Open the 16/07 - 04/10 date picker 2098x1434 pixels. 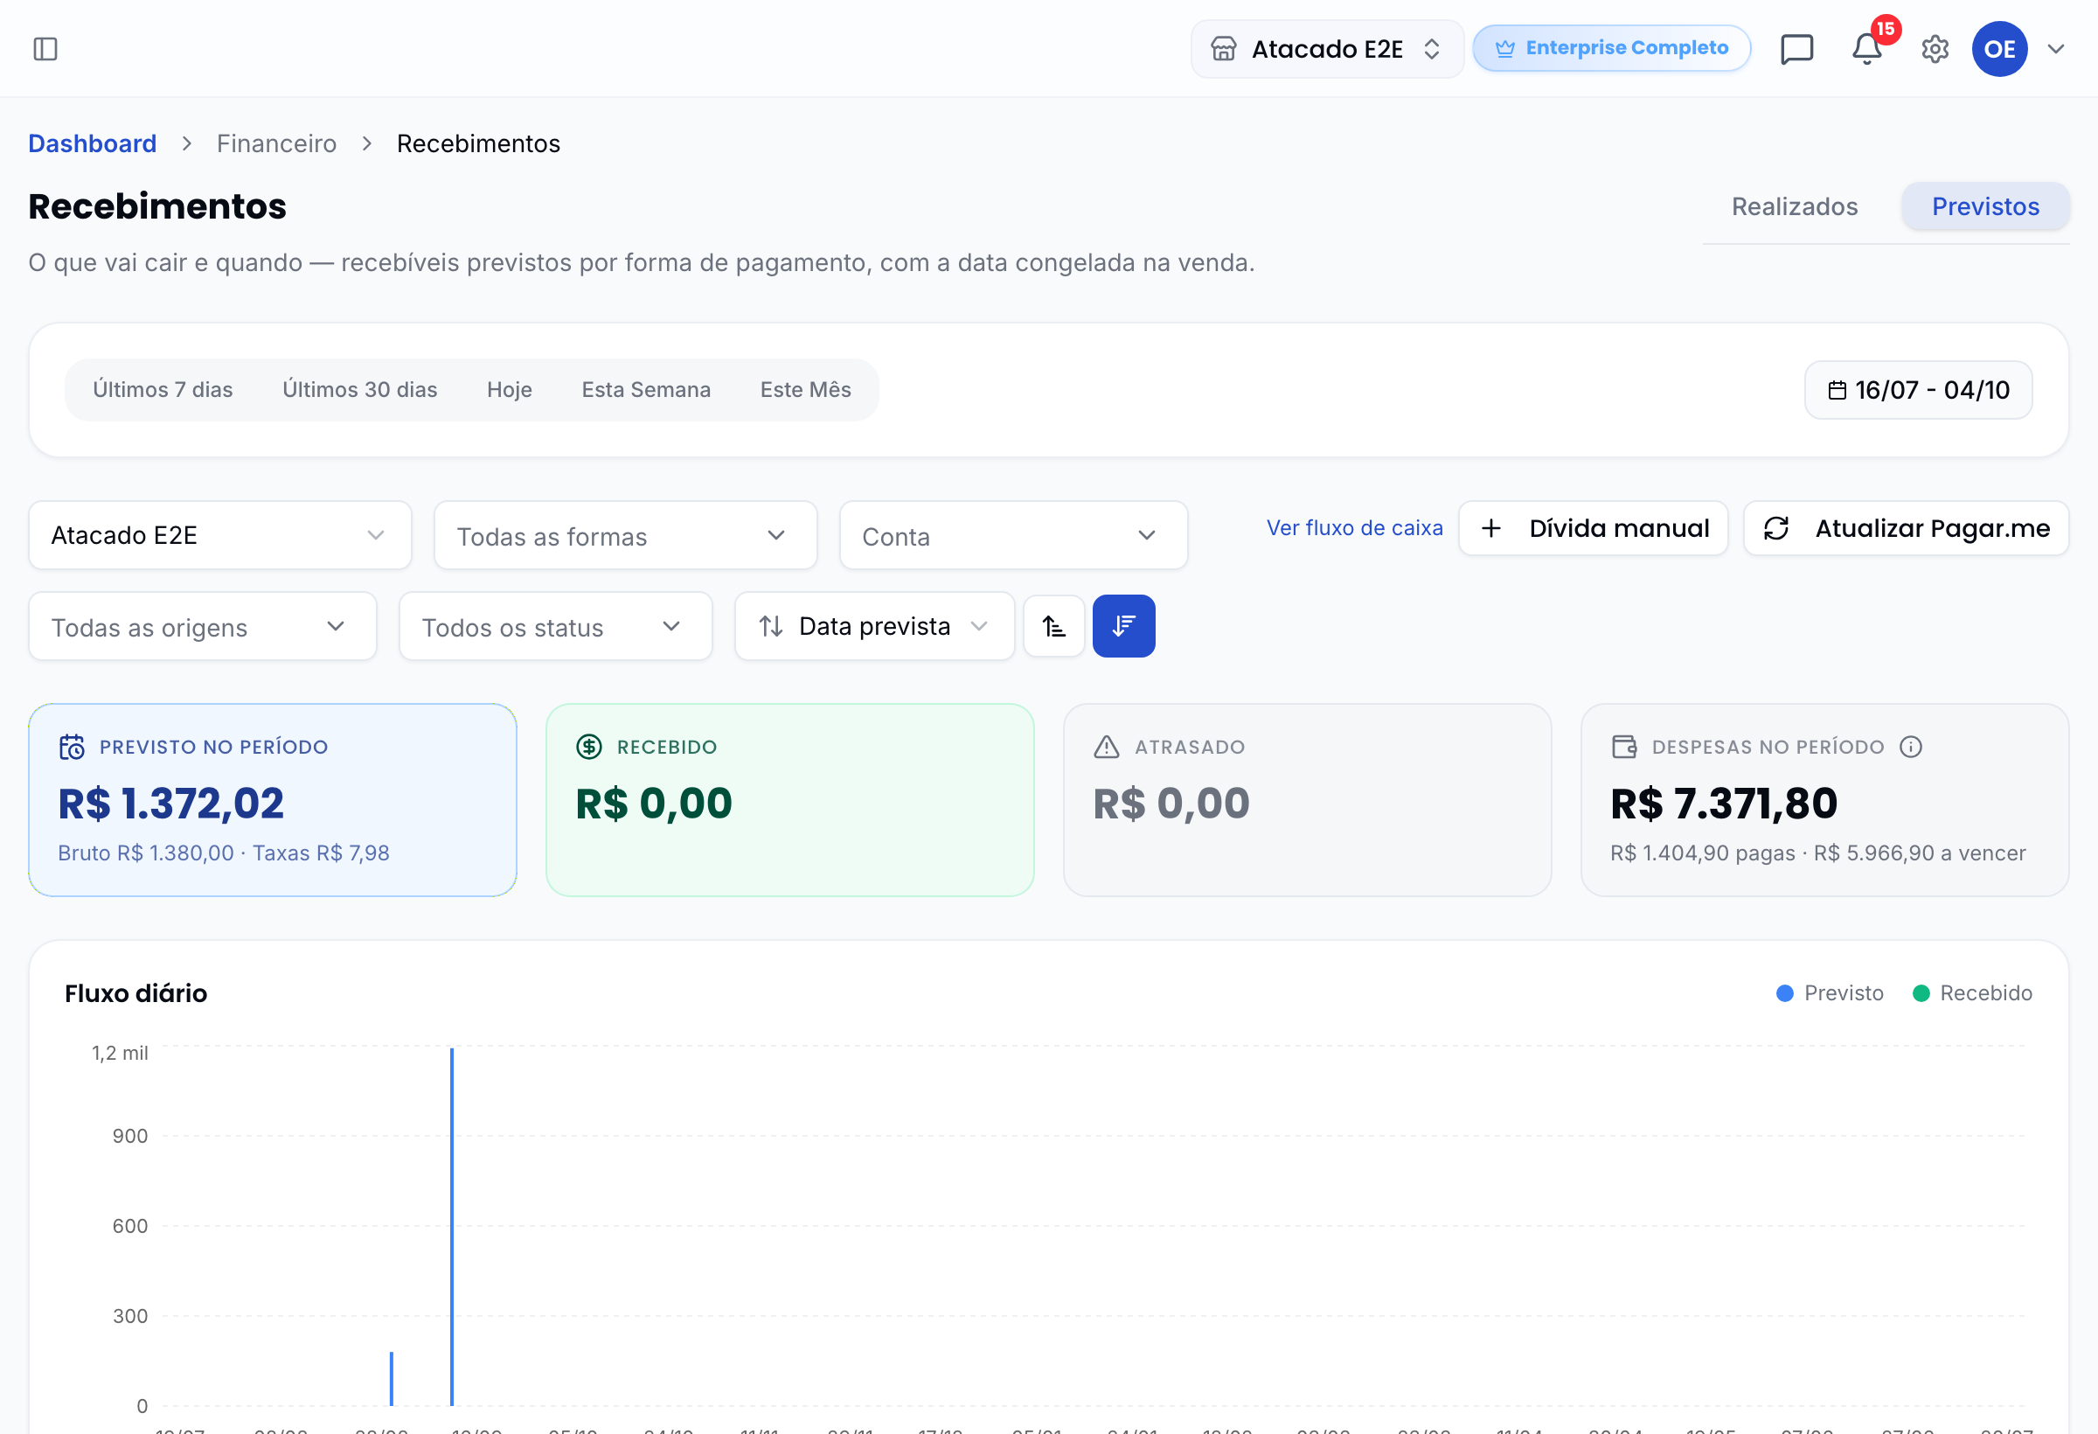coord(1918,390)
